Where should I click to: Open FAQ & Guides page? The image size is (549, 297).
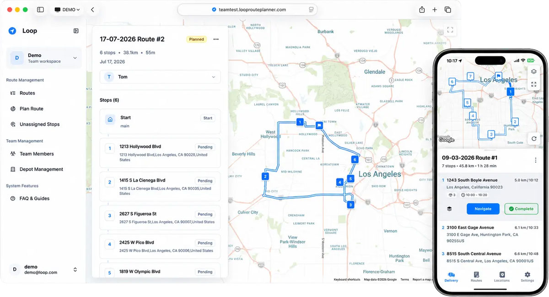[x=34, y=199]
